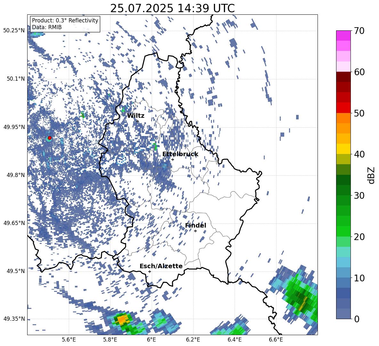
Task: Click the red 50-52 dBZ colorbar swatch
Action: (343, 108)
